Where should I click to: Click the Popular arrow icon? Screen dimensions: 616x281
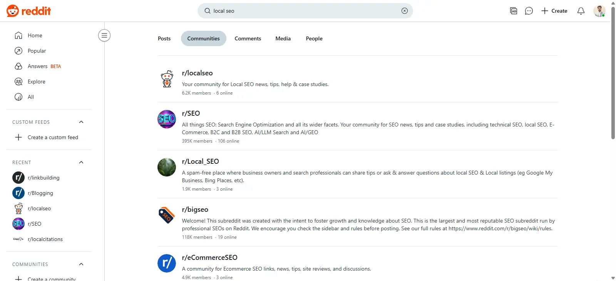coord(18,51)
